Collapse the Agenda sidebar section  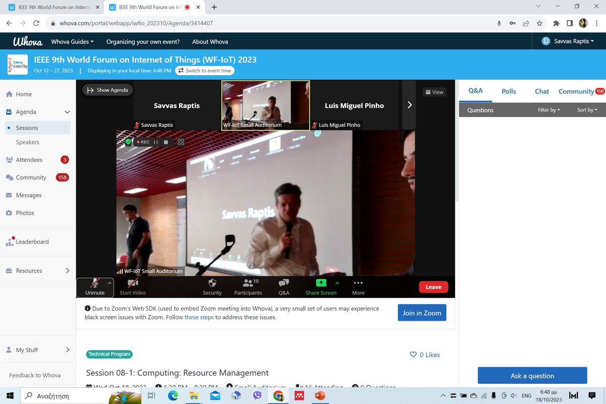67,112
